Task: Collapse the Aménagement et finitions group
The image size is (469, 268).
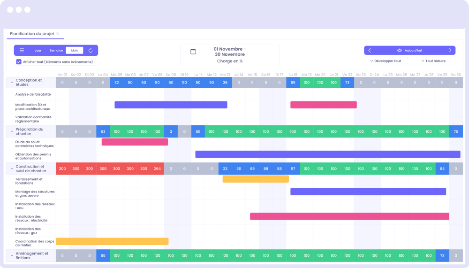Action: click(x=11, y=255)
